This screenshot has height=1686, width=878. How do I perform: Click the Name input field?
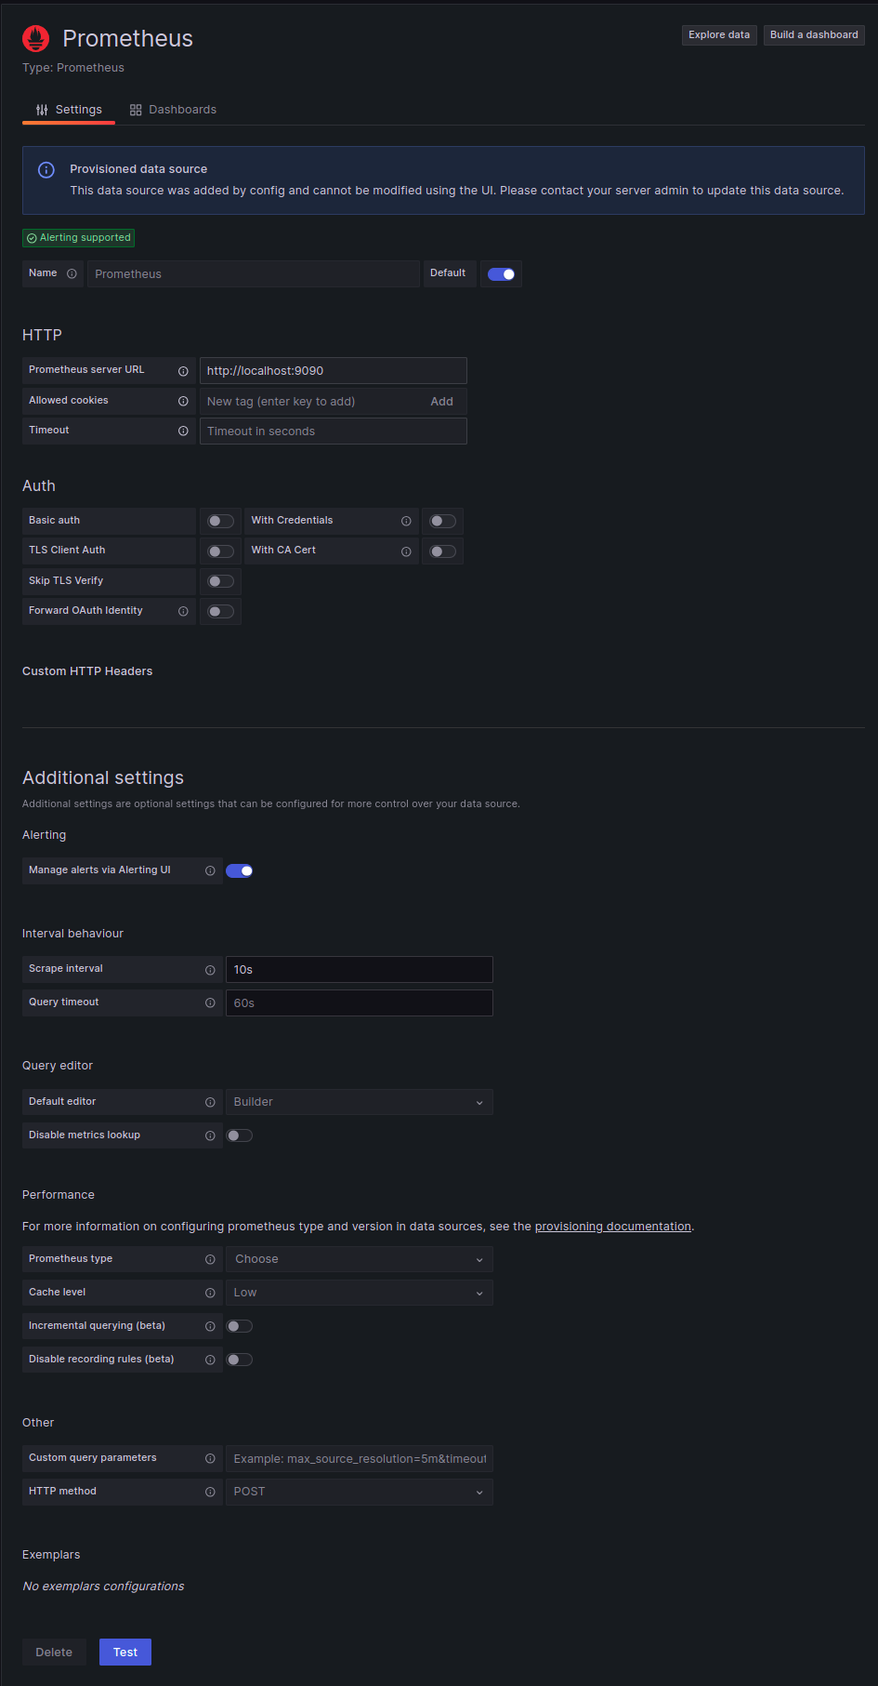(x=254, y=274)
